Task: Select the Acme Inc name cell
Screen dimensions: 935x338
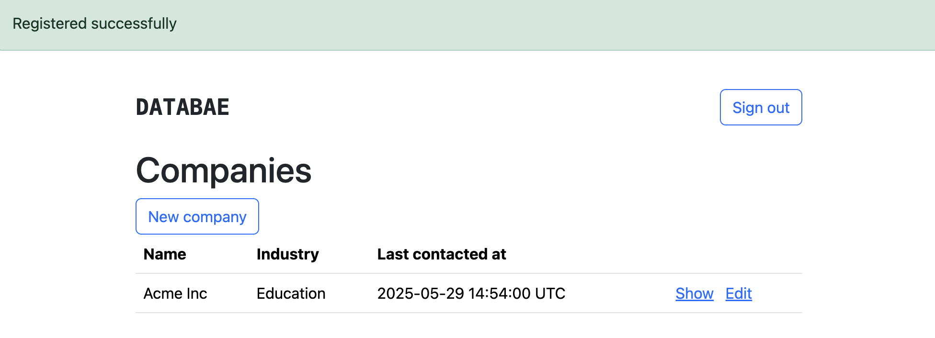Action: coord(175,293)
